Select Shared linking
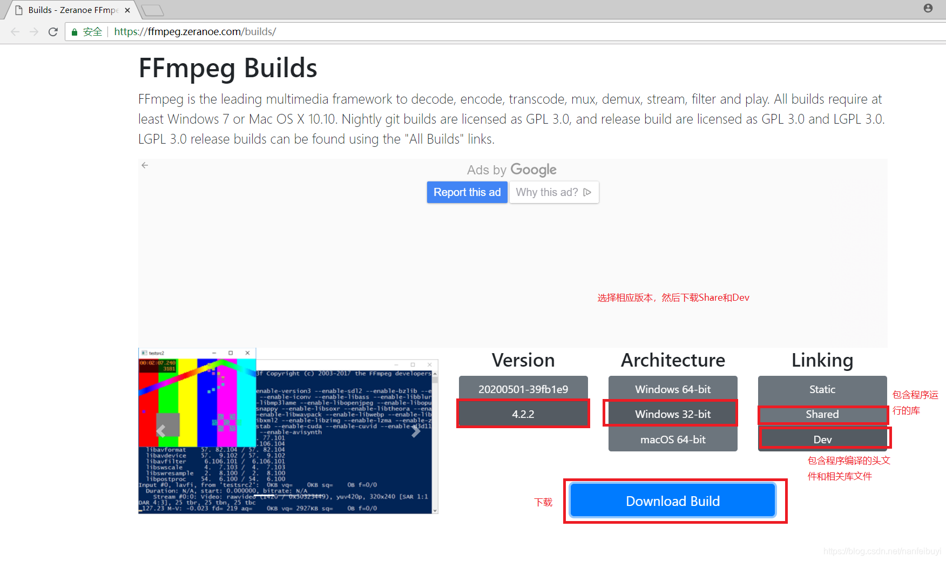This screenshot has width=946, height=561. coord(822,414)
